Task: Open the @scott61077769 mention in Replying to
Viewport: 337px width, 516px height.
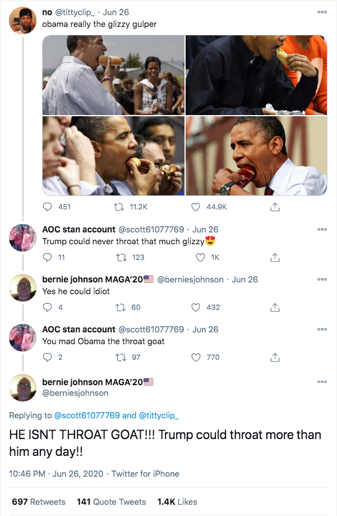Action: (87, 415)
